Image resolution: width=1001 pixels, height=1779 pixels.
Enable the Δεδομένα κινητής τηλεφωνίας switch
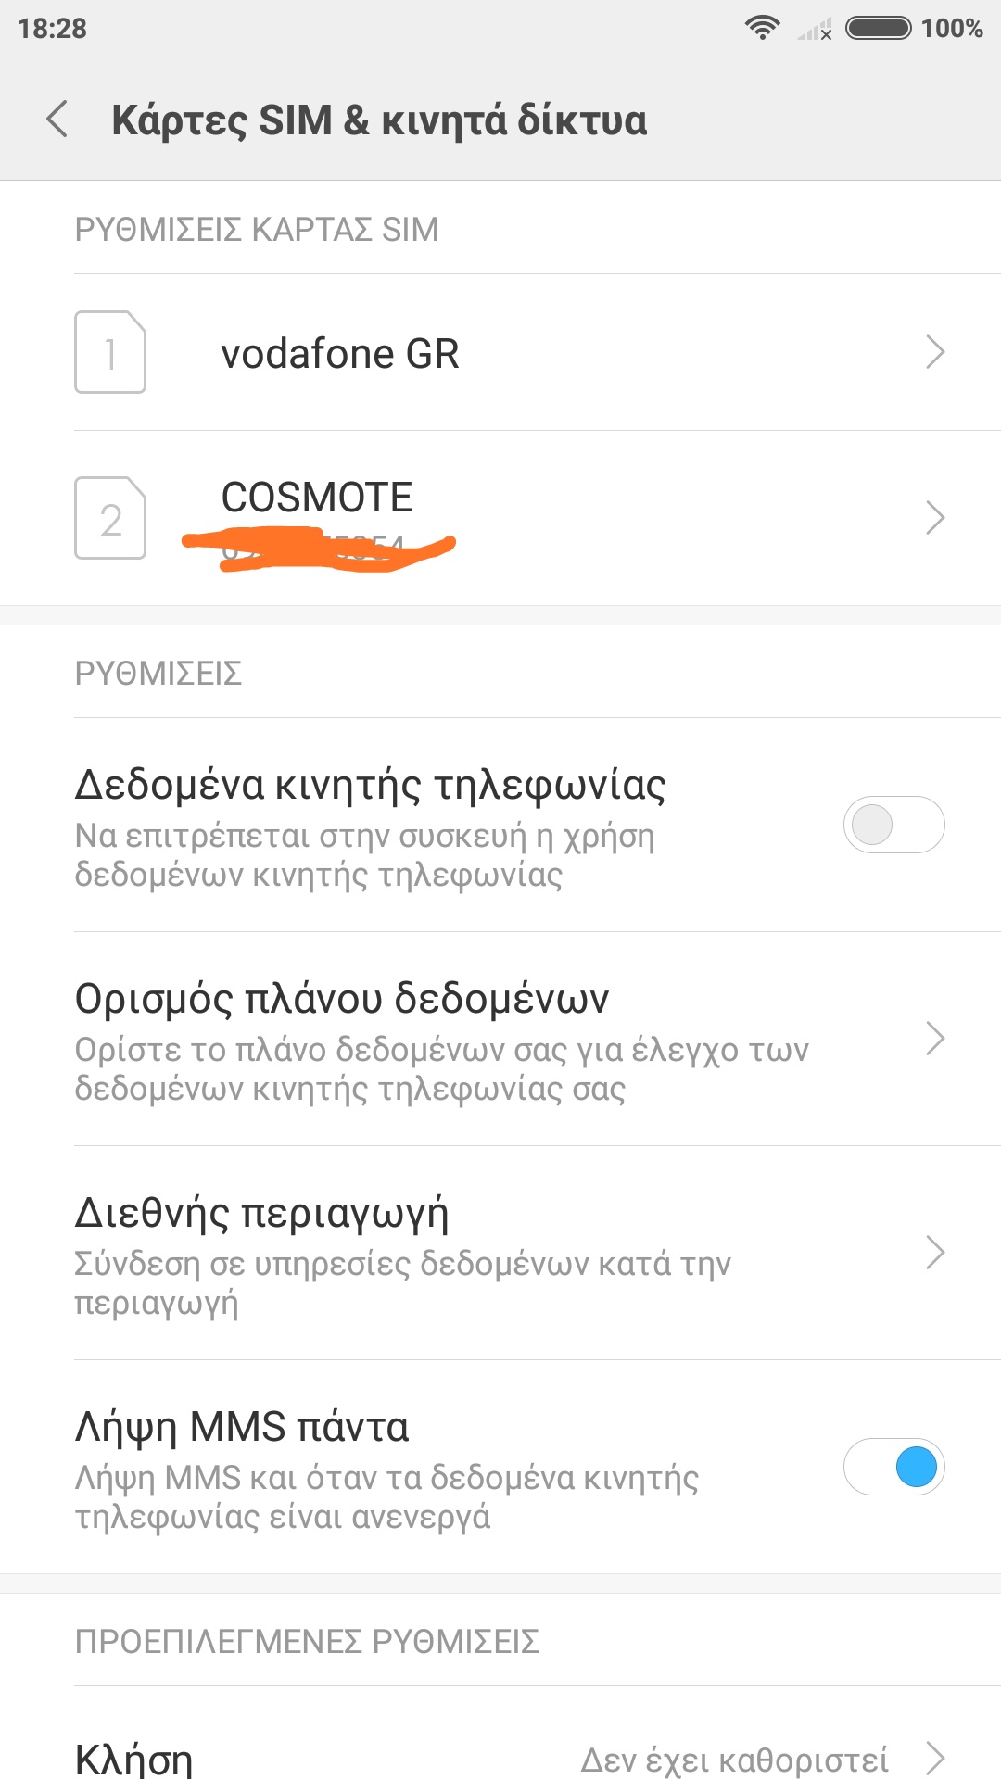click(893, 825)
